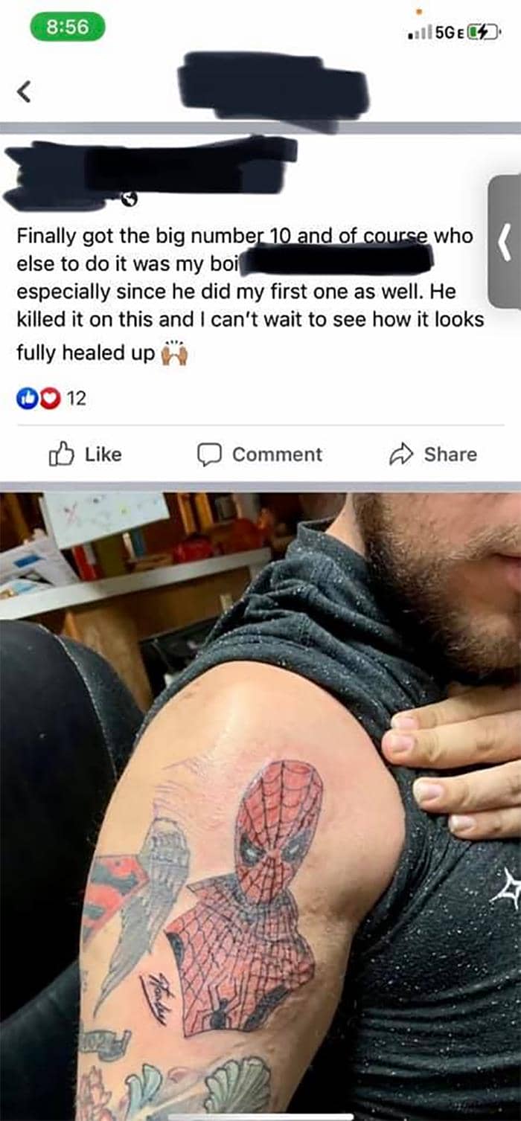Tap the 5GE network indicator
This screenshot has width=521, height=1121.
click(450, 32)
